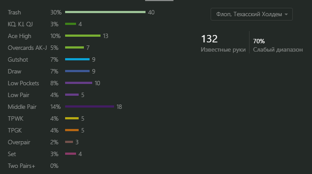Image resolution: width=312 pixels, height=174 pixels.
Task: Select the Low Pockets label
Action: [23, 83]
